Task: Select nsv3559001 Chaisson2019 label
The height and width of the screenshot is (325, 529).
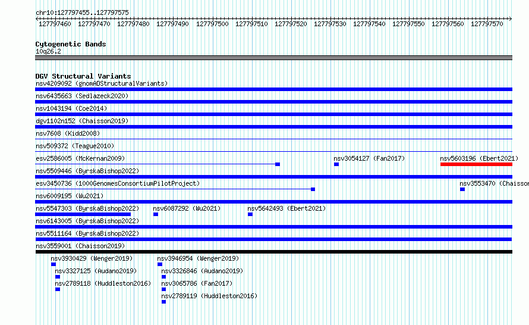Action: click(x=80, y=246)
